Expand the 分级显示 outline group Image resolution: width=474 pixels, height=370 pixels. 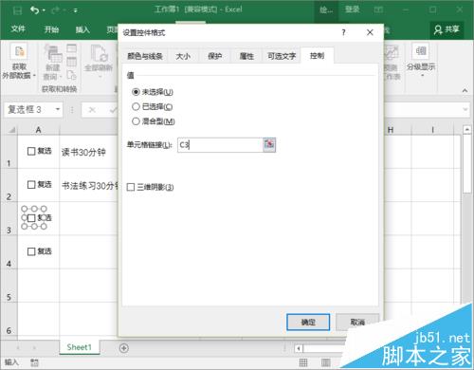point(421,61)
